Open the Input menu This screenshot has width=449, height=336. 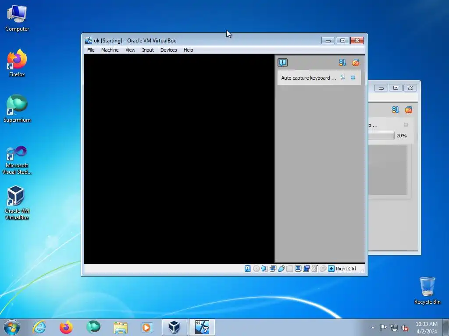pos(148,50)
